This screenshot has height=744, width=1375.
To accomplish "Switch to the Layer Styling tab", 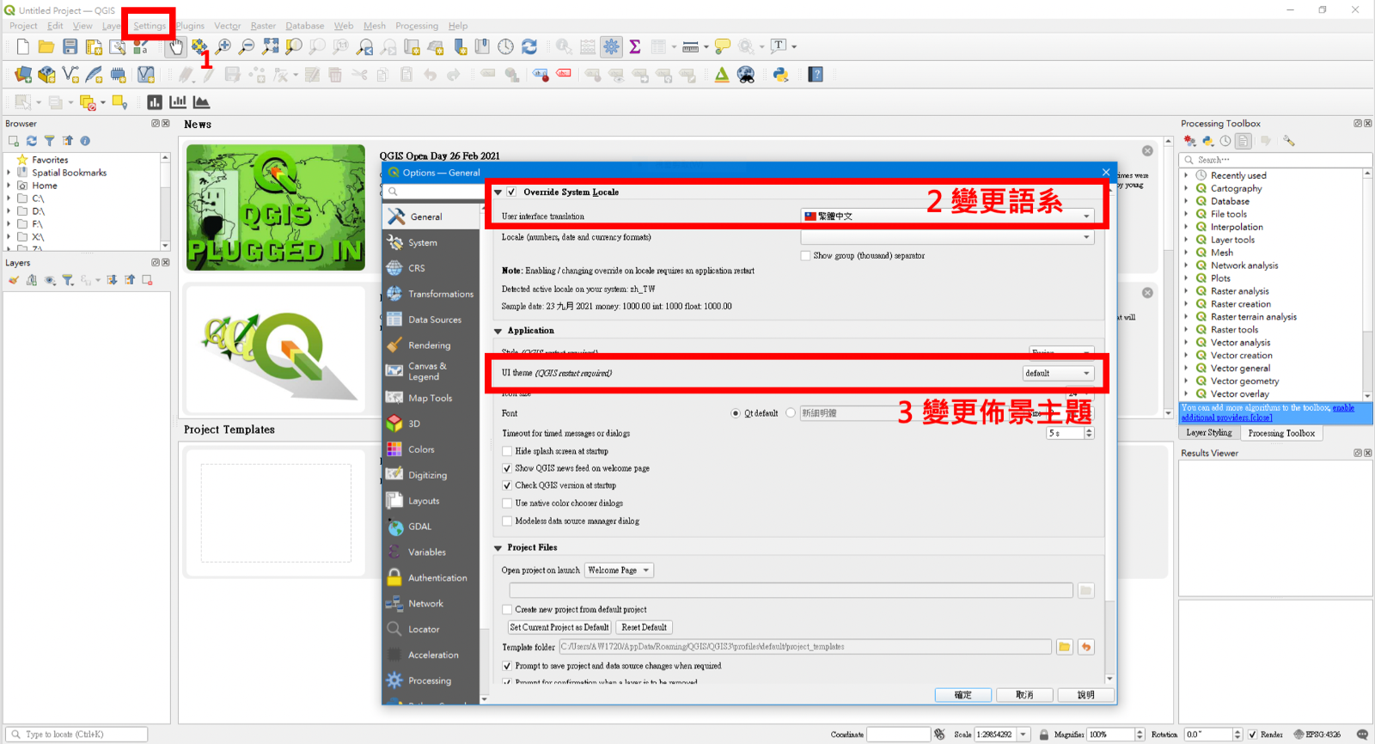I will click(1208, 433).
